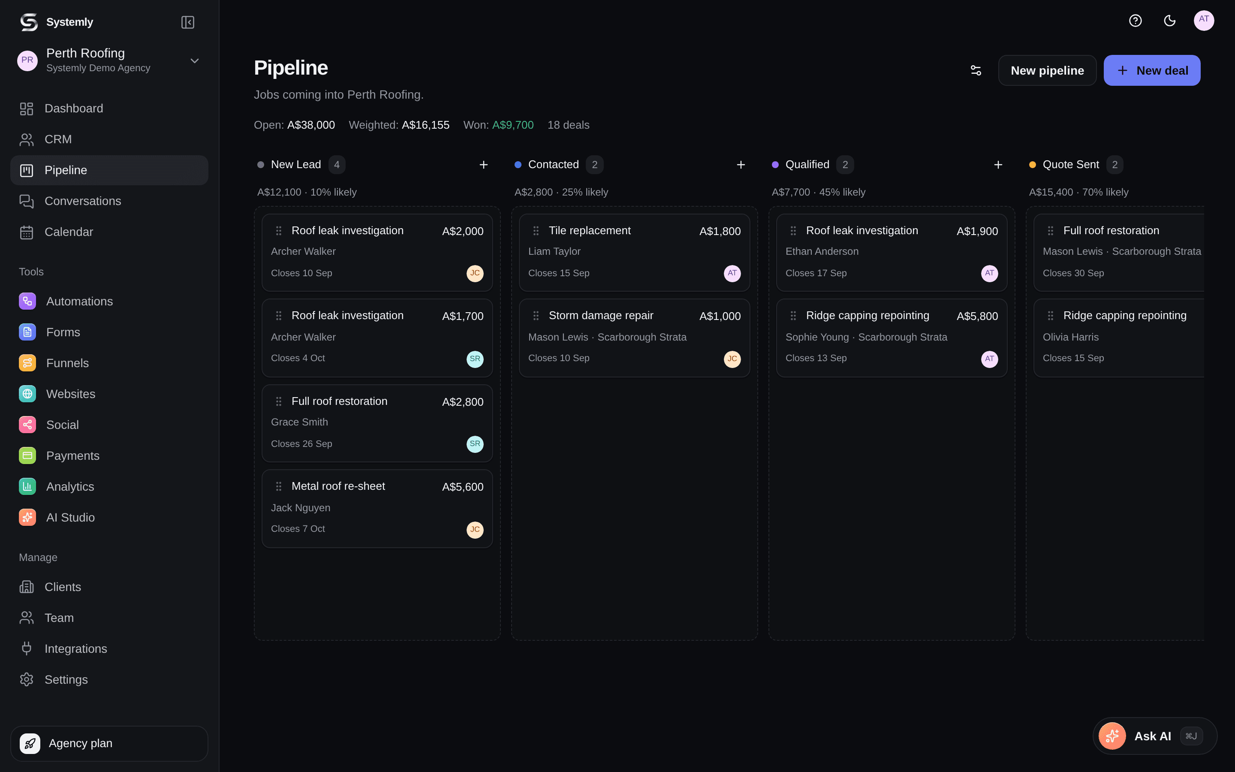Open pipeline filter settings icon
Viewport: 1235px width, 772px height.
pyautogui.click(x=976, y=70)
